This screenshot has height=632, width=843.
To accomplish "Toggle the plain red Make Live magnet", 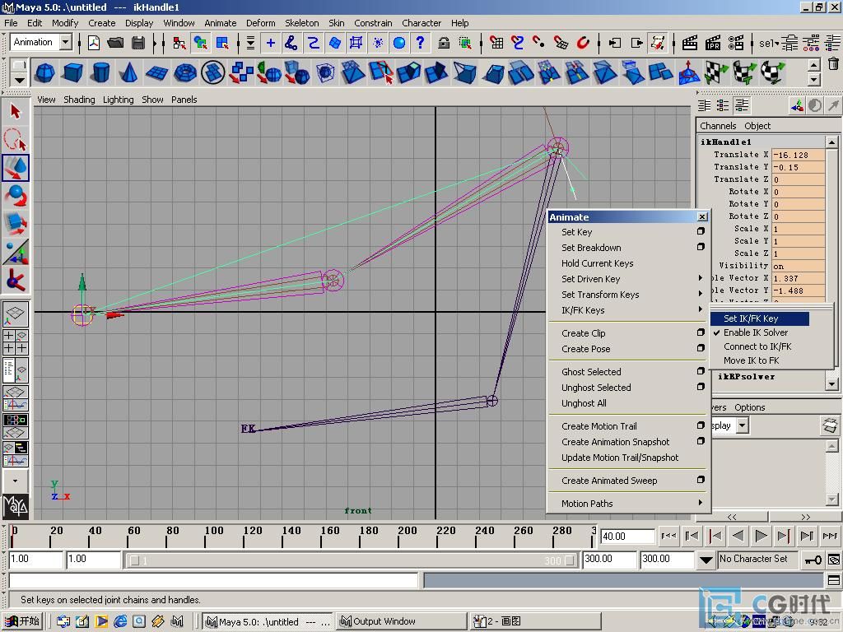I will (583, 43).
